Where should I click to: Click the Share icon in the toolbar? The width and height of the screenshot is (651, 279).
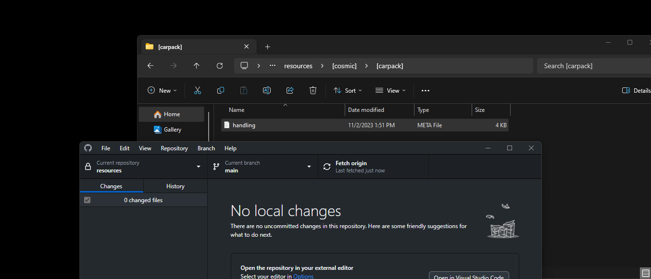[x=289, y=90]
